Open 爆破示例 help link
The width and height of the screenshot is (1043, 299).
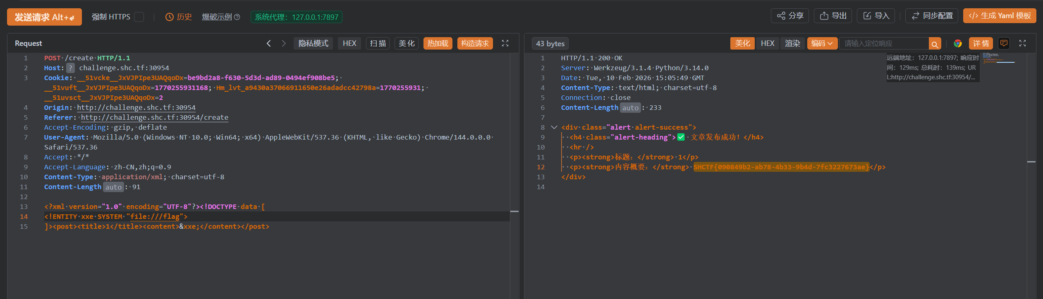221,17
